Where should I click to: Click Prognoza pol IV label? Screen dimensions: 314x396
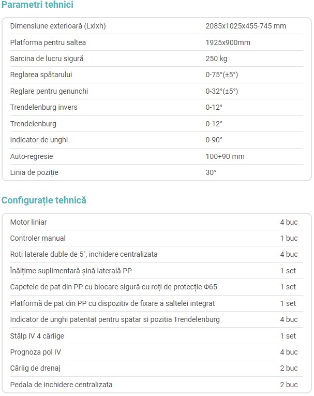click(x=36, y=352)
